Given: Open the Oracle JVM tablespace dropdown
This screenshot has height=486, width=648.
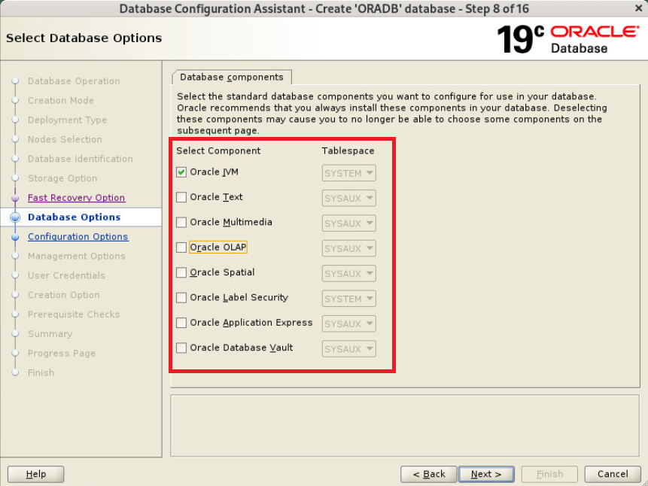Looking at the screenshot, I should pos(348,173).
